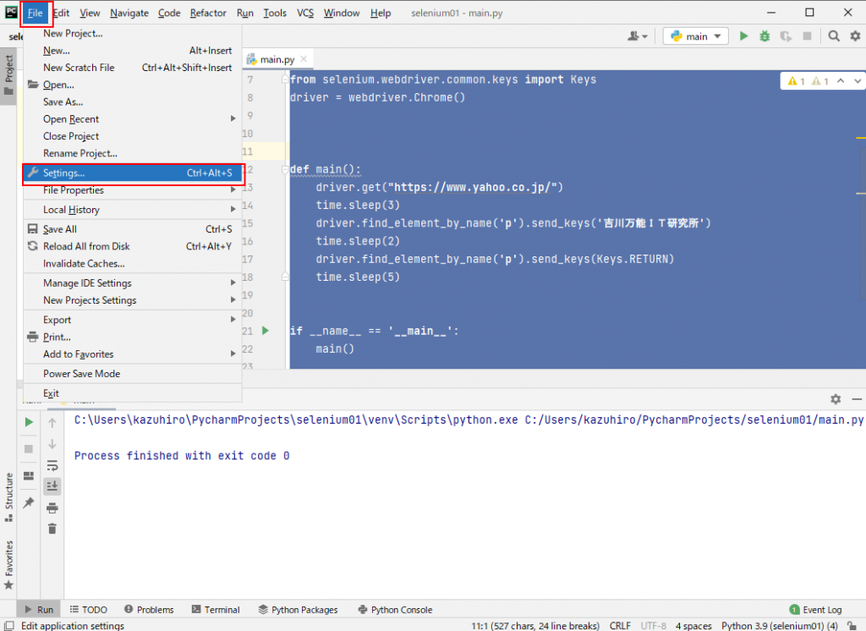Choose Invalidate Caches... menu entry
This screenshot has height=631, width=866.
(x=84, y=263)
